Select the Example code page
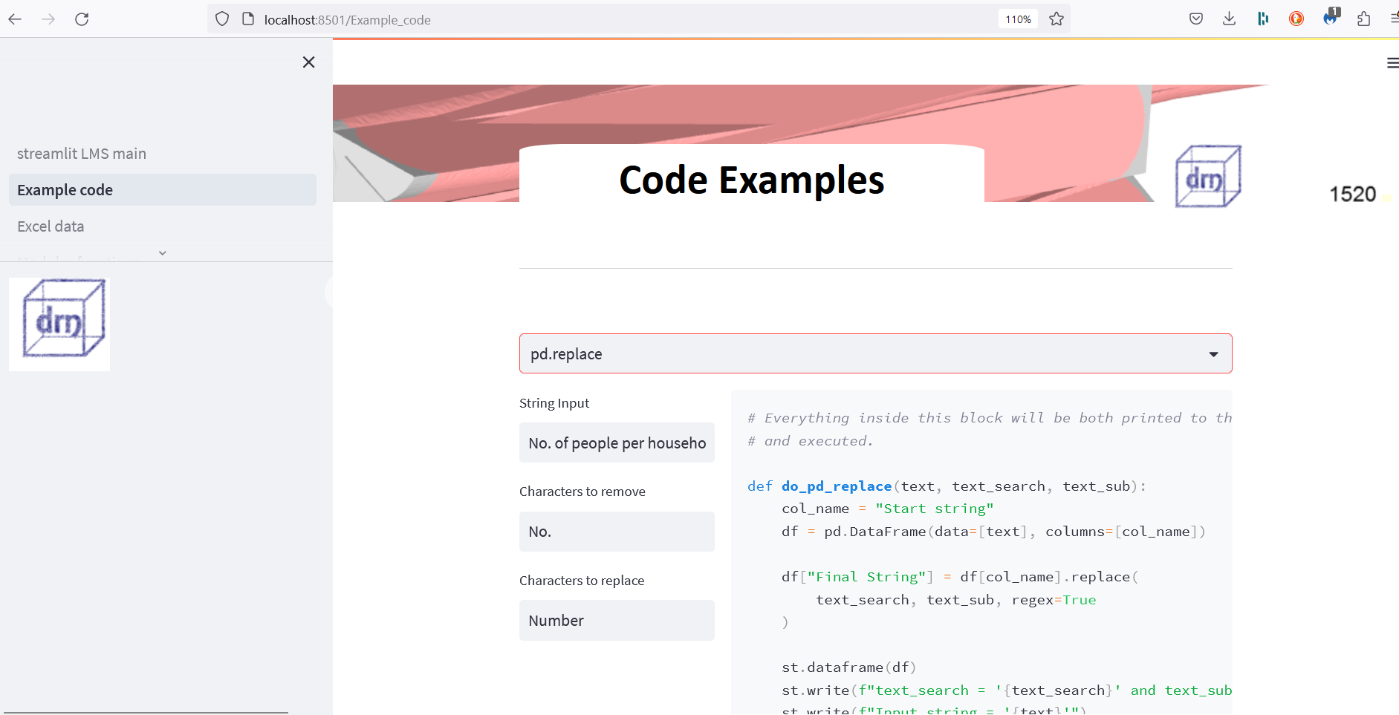Screen dimensions: 1399x715 (65, 190)
